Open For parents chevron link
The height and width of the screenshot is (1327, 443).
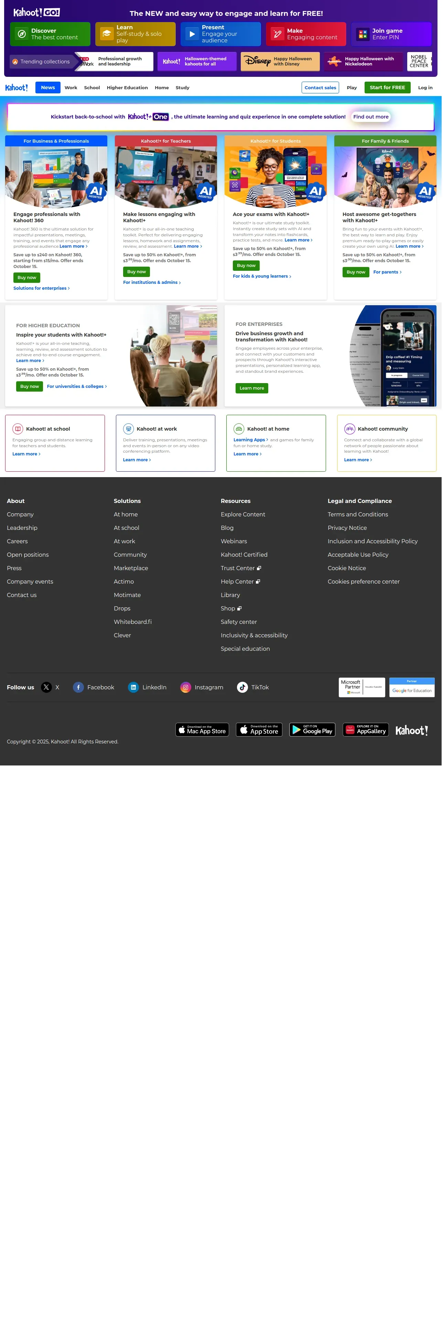point(387,272)
